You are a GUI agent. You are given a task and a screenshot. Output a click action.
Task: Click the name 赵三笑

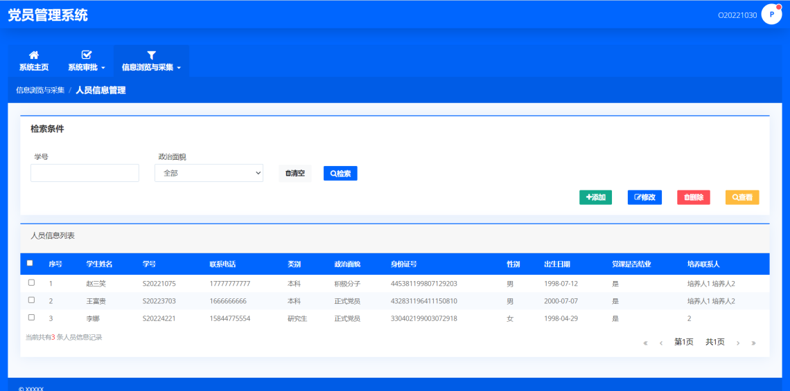pyautogui.click(x=96, y=284)
